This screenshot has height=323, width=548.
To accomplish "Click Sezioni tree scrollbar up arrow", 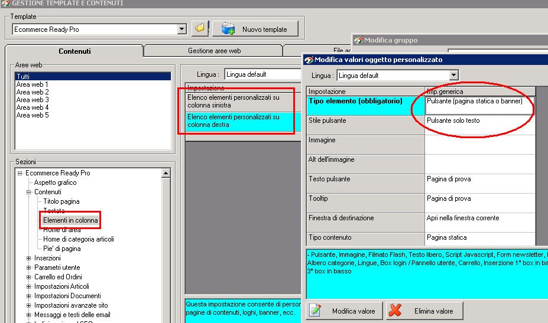I will pos(166,173).
